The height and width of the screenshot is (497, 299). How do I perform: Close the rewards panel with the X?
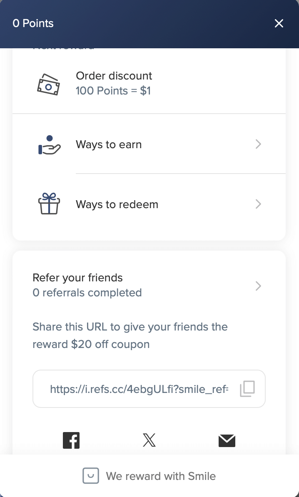[x=279, y=23]
